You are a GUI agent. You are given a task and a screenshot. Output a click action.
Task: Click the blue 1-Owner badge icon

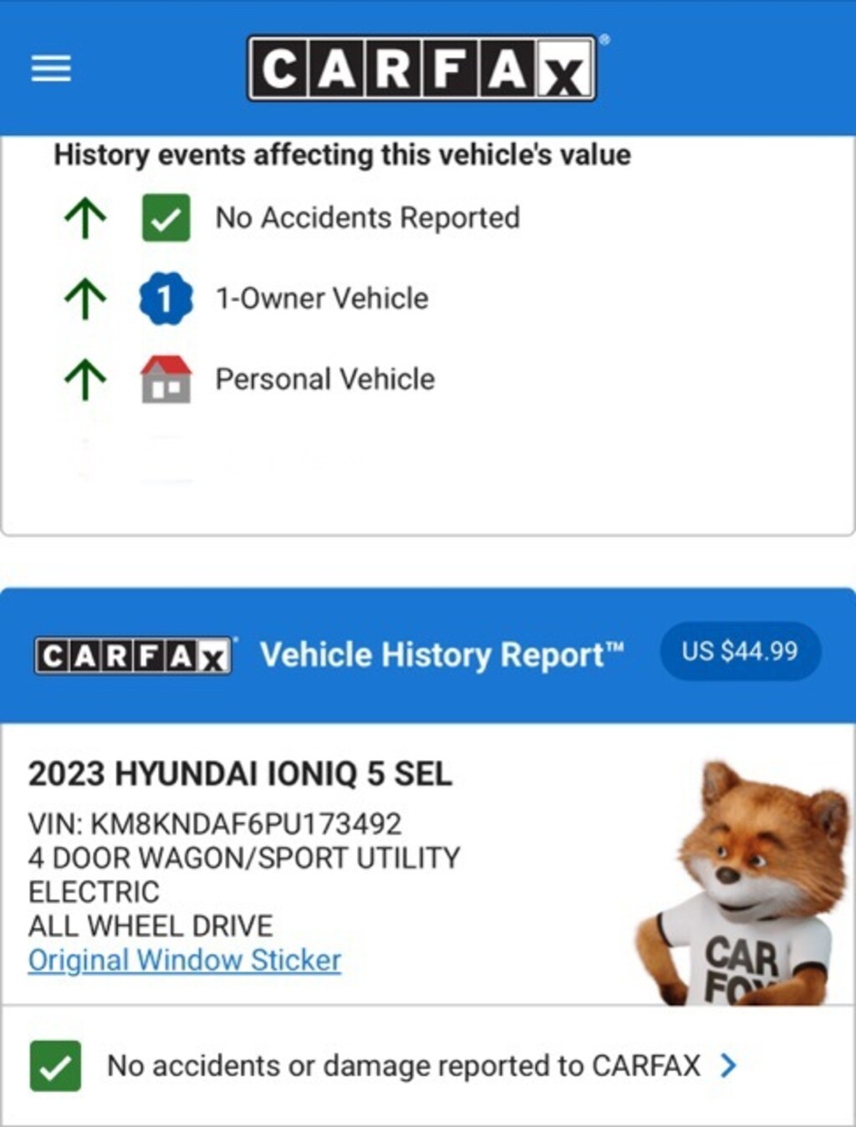coord(166,298)
